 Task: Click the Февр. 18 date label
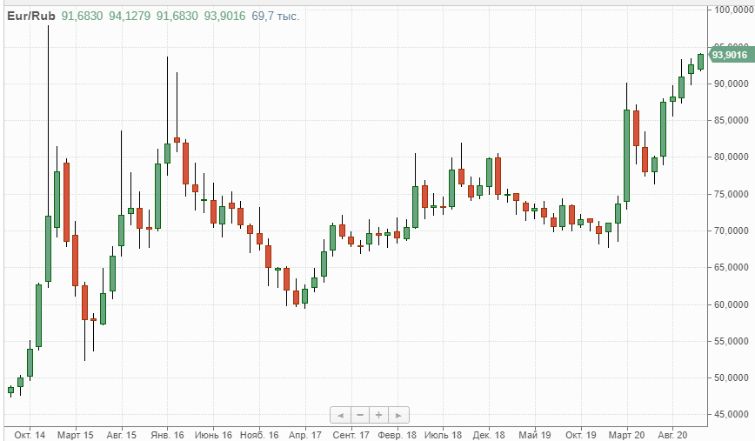coord(397,435)
